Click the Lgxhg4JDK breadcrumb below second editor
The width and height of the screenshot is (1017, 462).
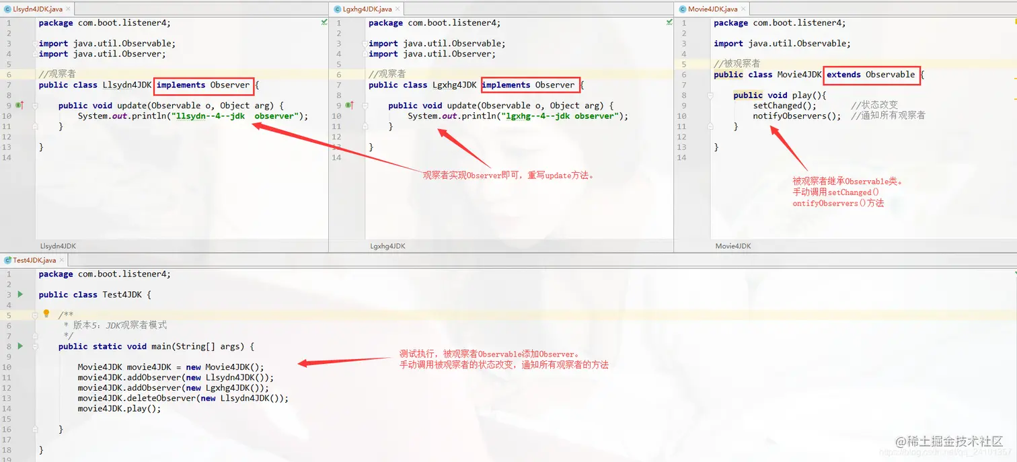click(x=387, y=246)
